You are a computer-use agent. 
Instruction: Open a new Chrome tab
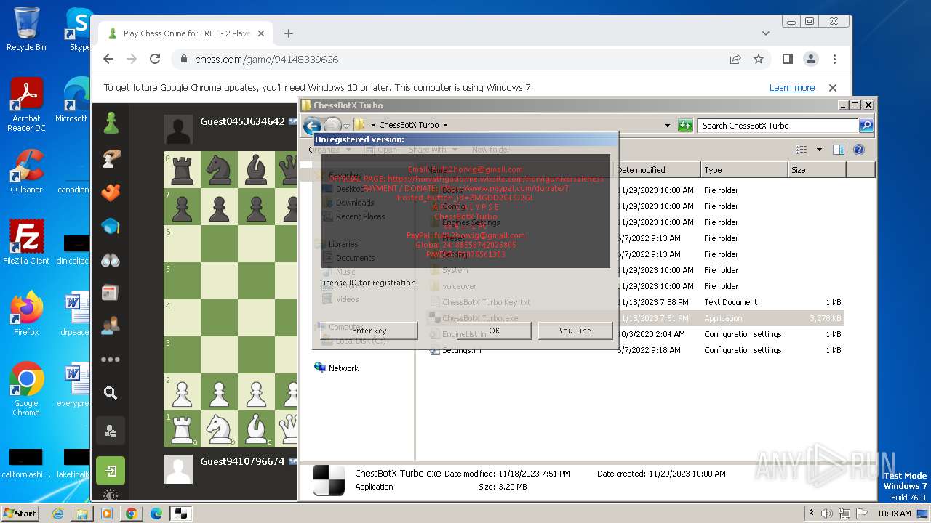[289, 33]
